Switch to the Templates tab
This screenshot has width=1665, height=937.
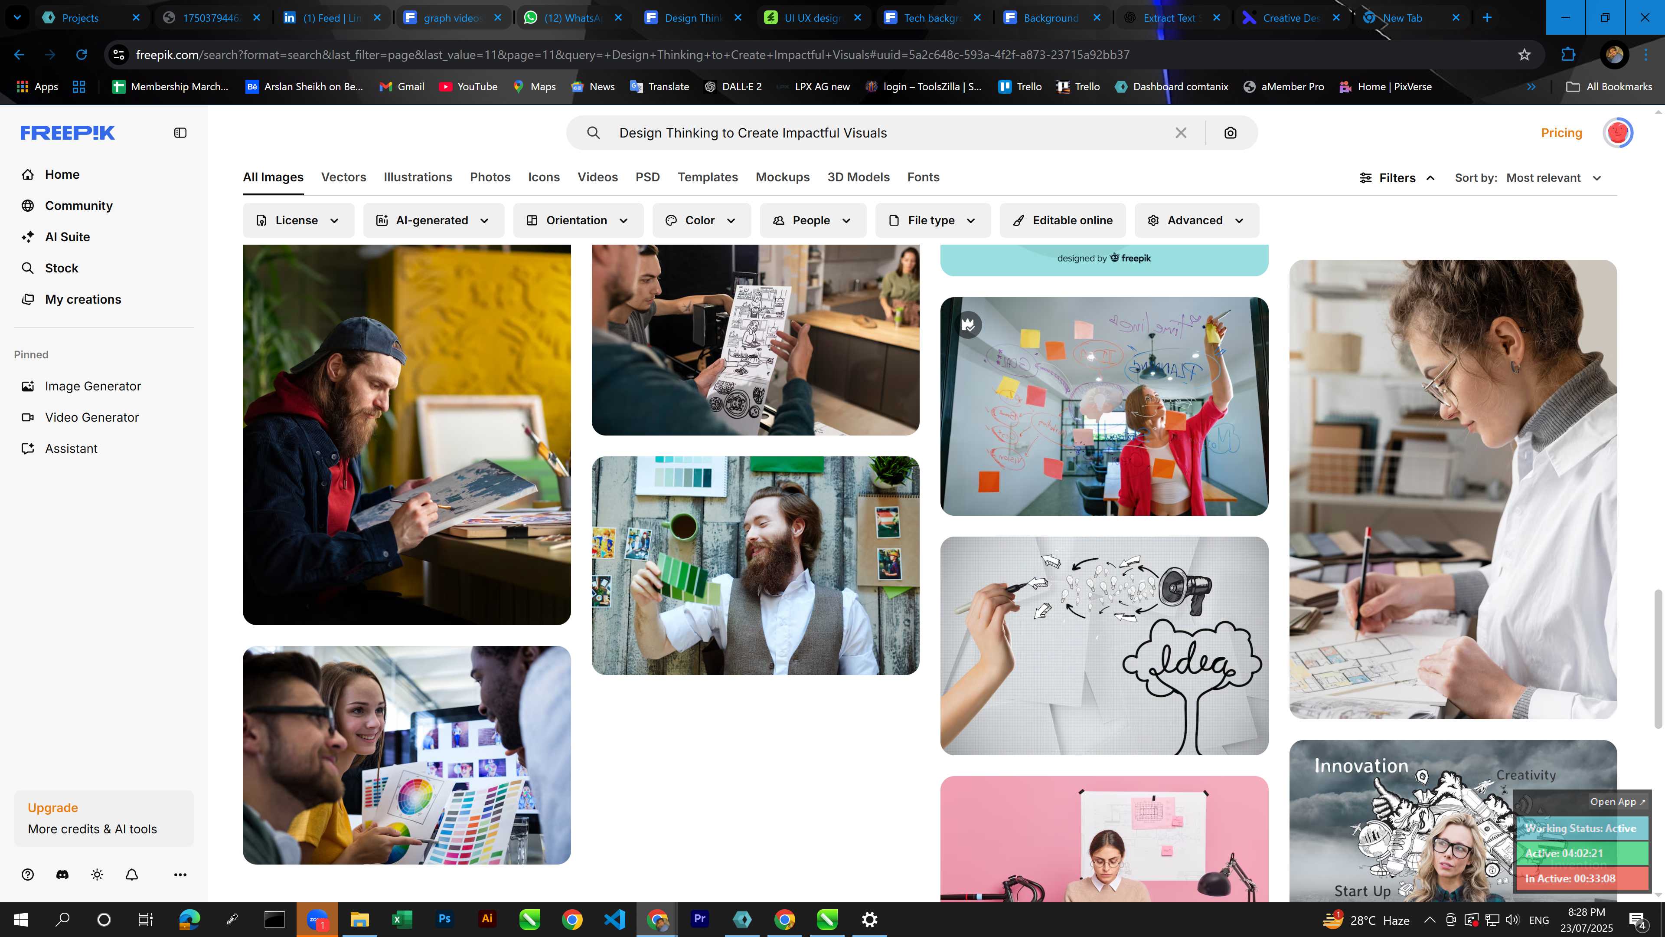pos(707,177)
